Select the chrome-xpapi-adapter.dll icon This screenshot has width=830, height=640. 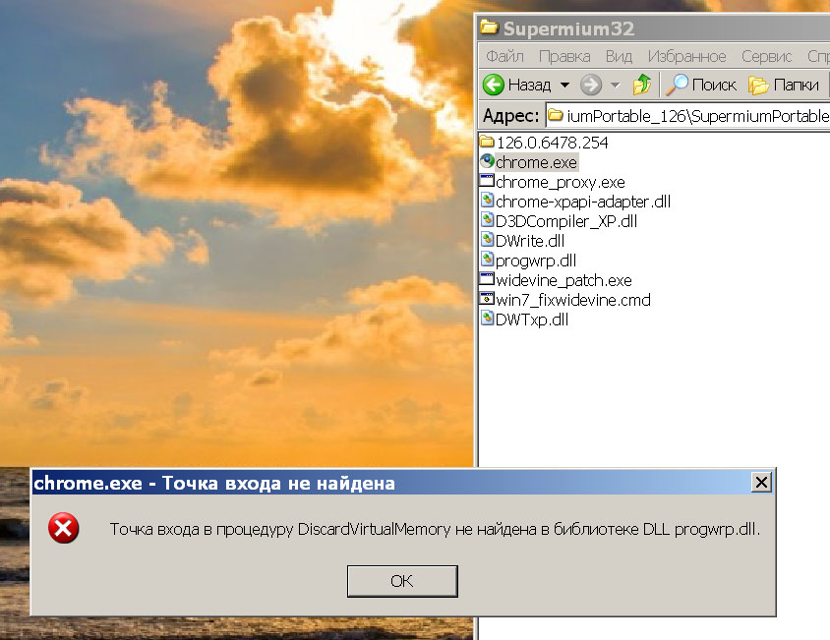click(x=487, y=201)
